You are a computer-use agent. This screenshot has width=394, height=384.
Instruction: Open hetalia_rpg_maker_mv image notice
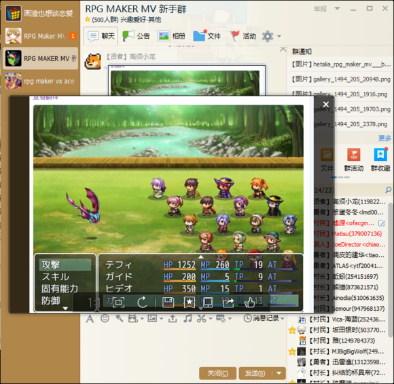340,64
